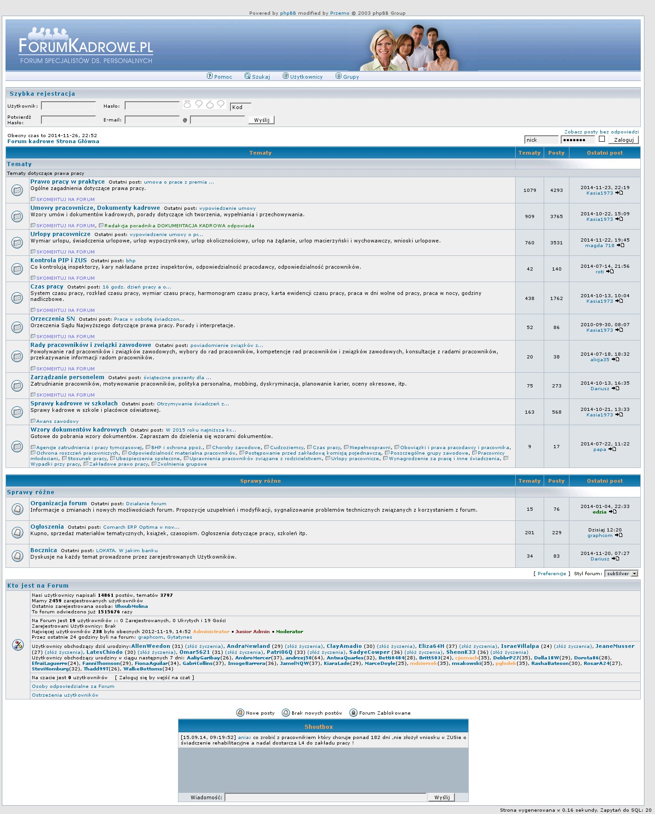Click the Grupy groups icon
The height and width of the screenshot is (814, 655).
339,76
